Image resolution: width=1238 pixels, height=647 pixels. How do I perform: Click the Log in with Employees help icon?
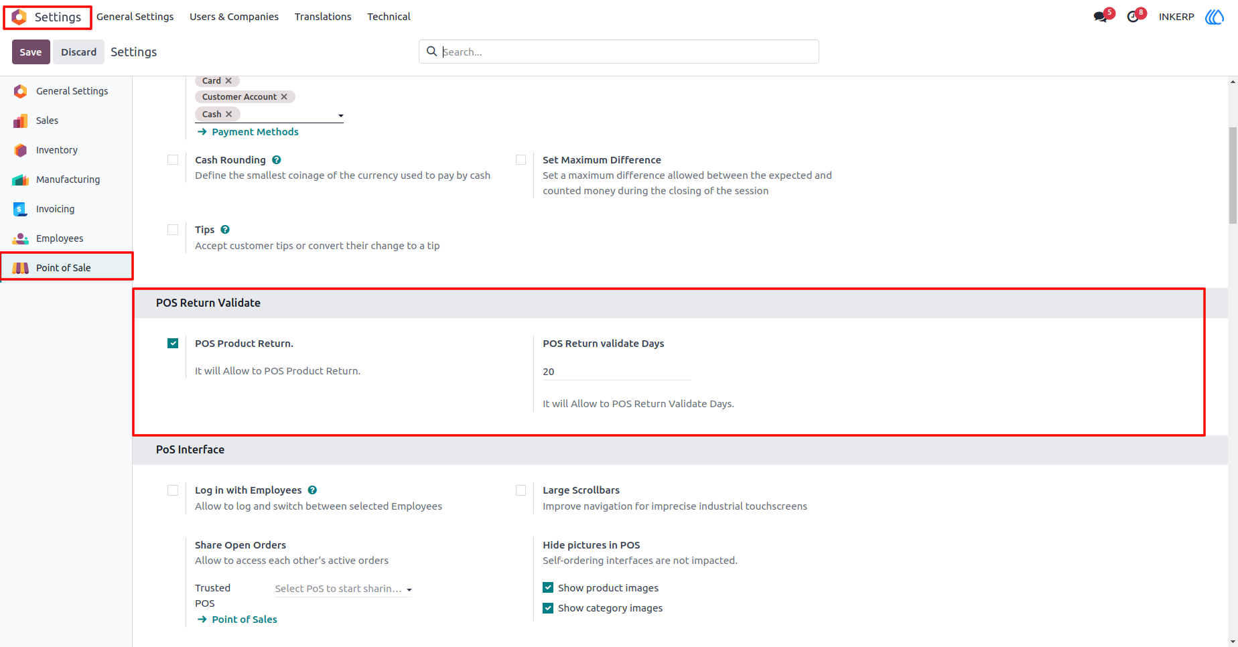tap(312, 490)
